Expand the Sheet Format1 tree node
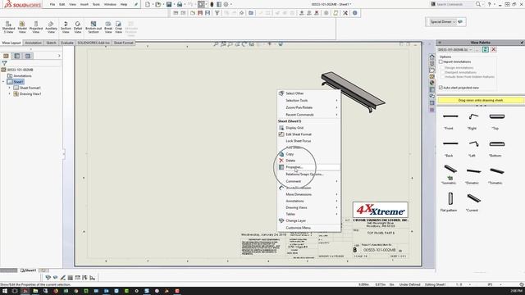The height and width of the screenshot is (295, 525). coord(9,88)
